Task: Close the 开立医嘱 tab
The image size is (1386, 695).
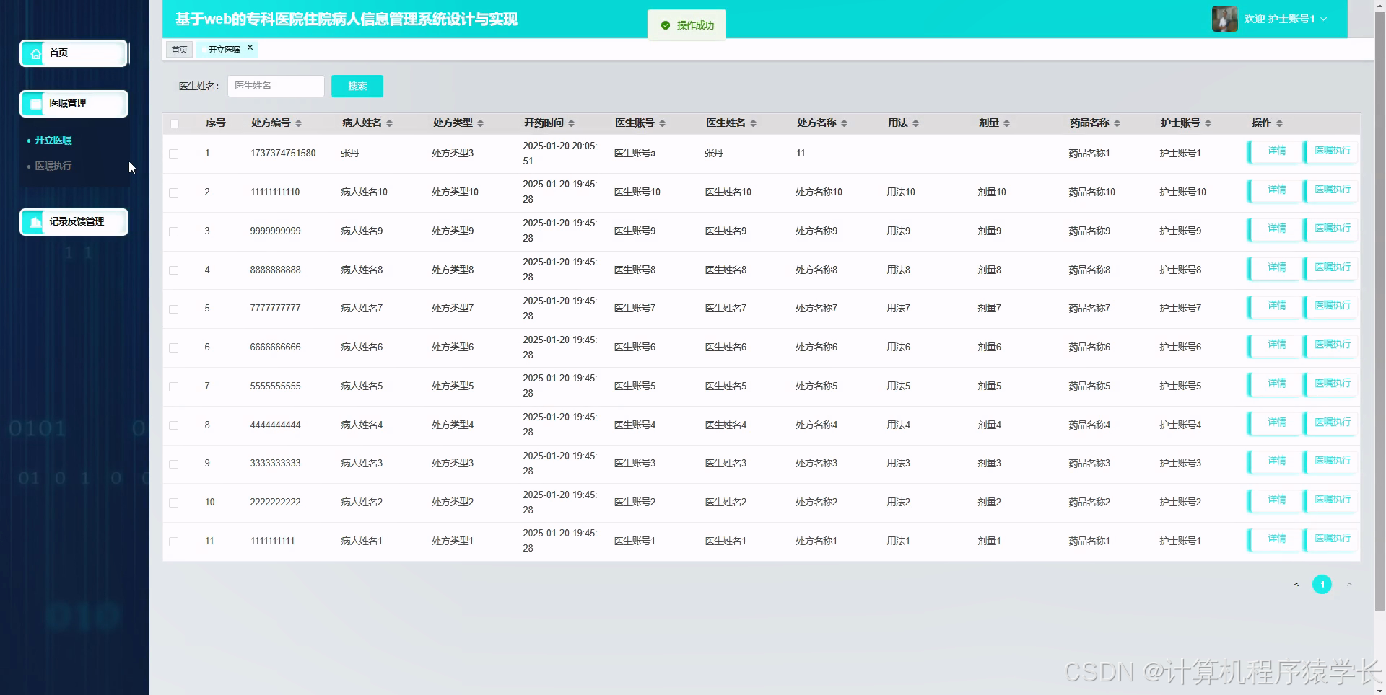Action: pyautogui.click(x=250, y=48)
